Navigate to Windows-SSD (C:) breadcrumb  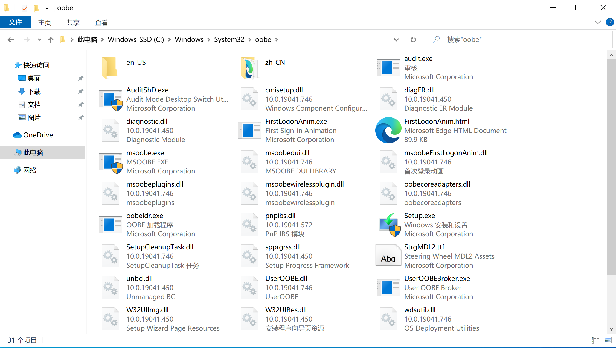coord(136,40)
